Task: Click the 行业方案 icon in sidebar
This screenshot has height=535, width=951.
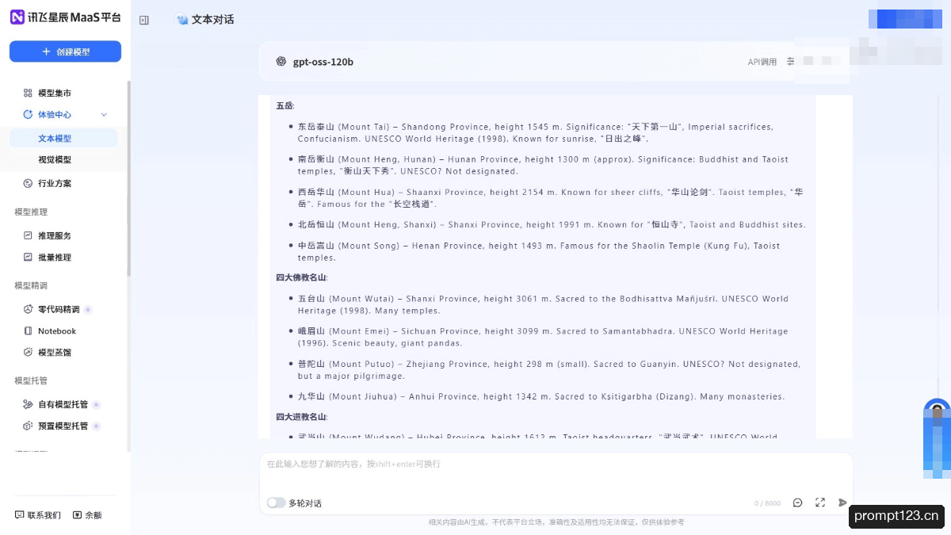Action: (x=28, y=183)
